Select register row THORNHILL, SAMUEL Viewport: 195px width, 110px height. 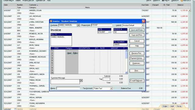tap(96, 87)
